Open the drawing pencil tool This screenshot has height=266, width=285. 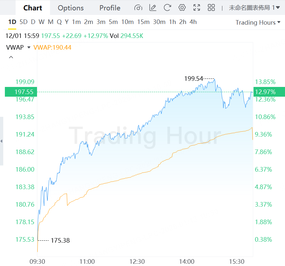(x=153, y=8)
